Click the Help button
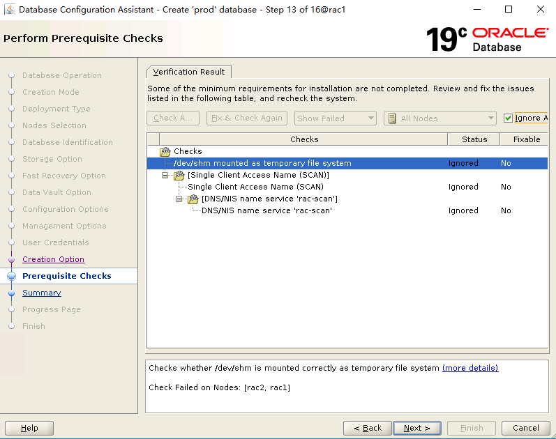The image size is (556, 439). [29, 428]
